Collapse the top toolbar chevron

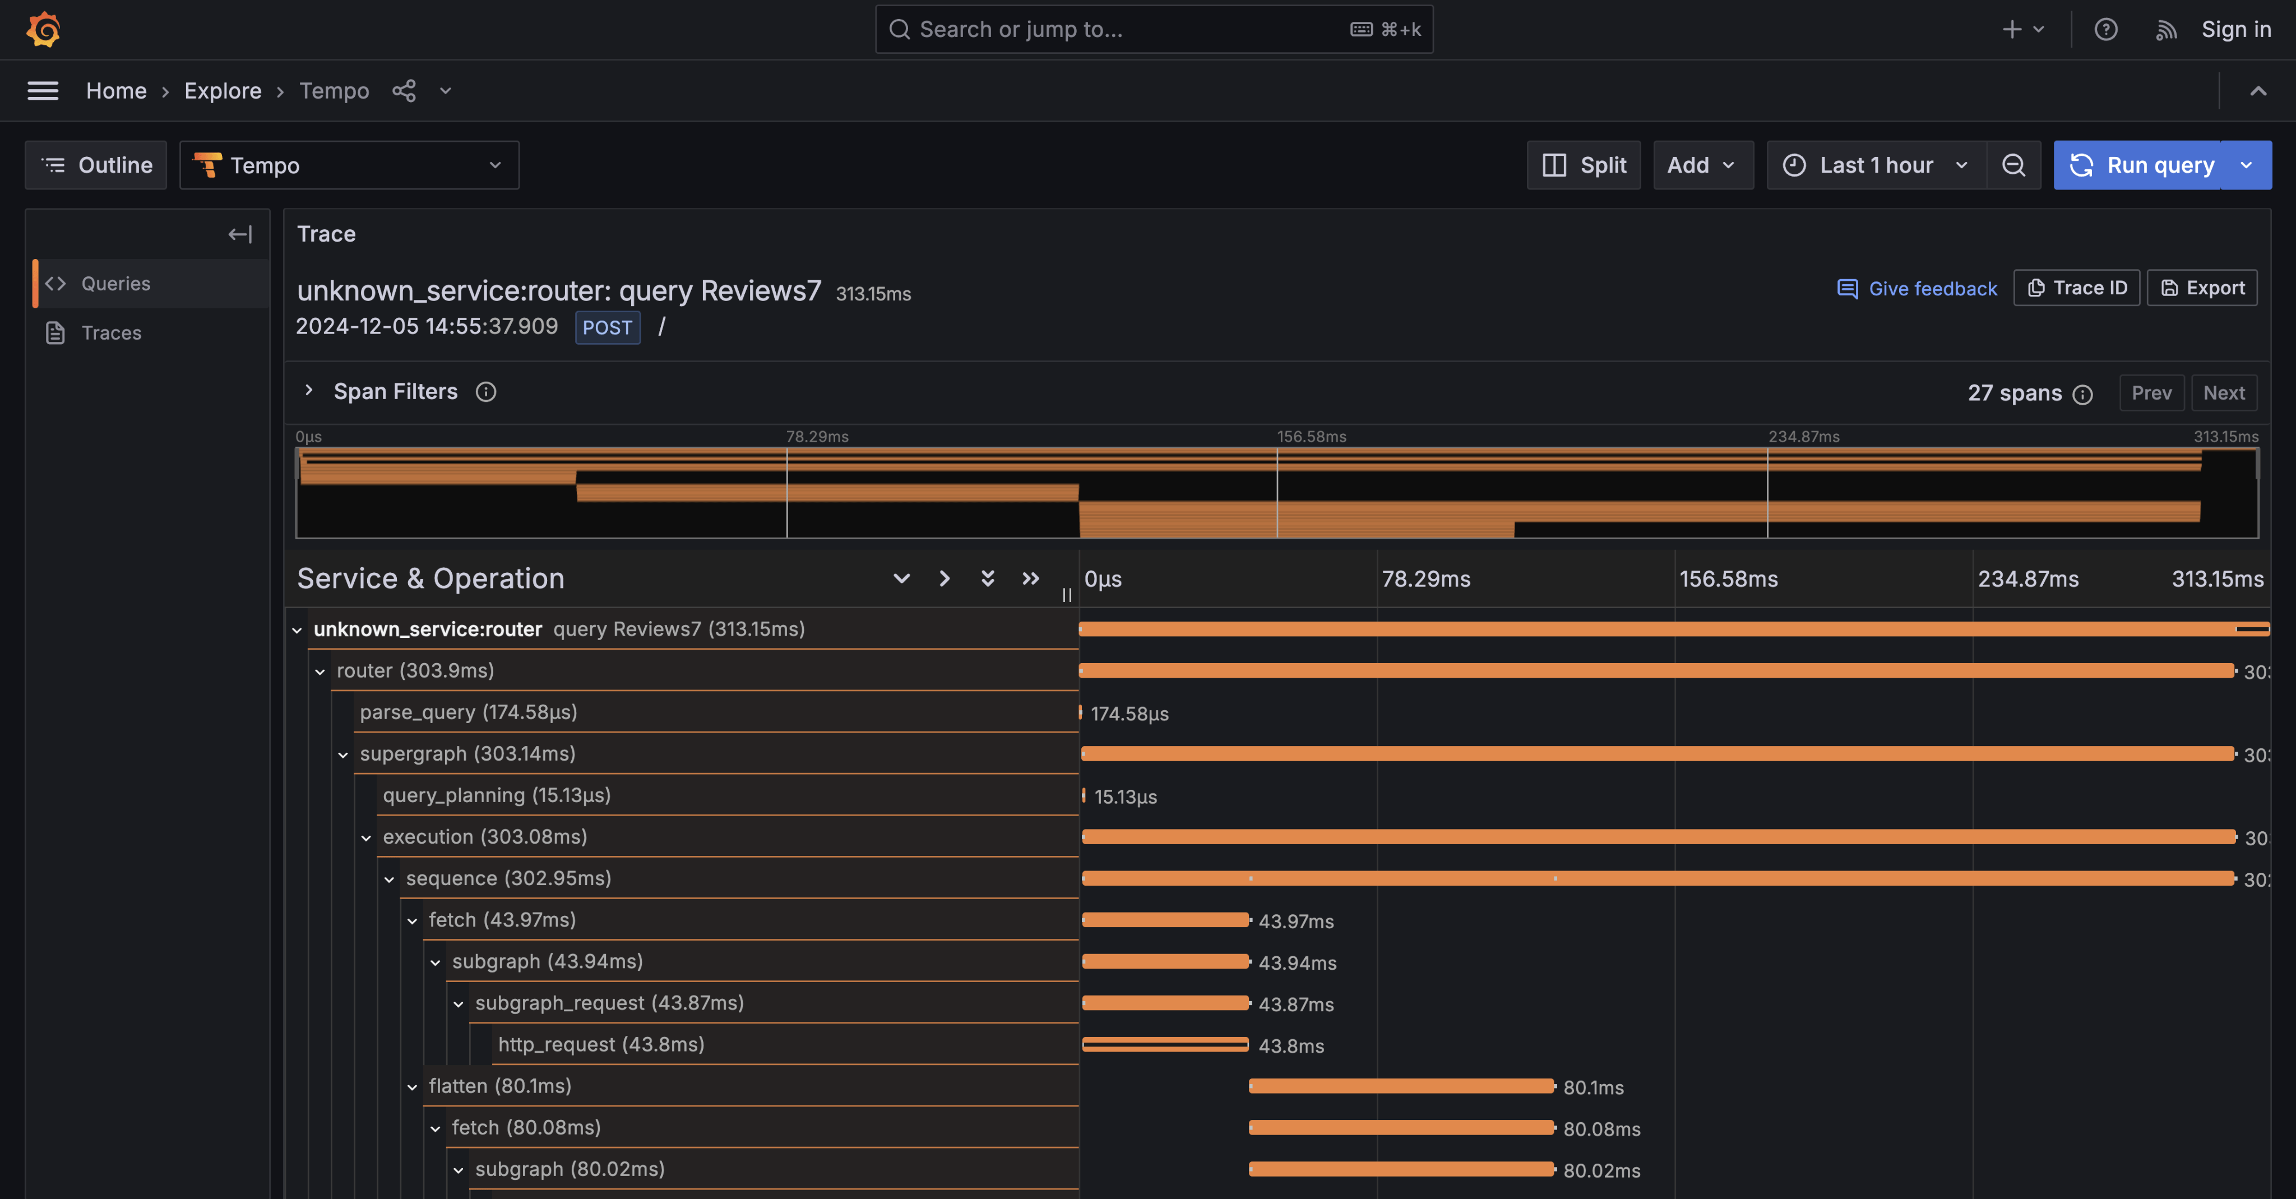coord(2258,90)
